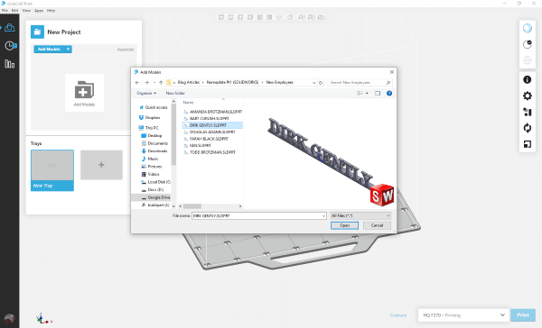The width and height of the screenshot is (542, 328).
Task: Go back in the Add Models dialog
Action: click(137, 82)
